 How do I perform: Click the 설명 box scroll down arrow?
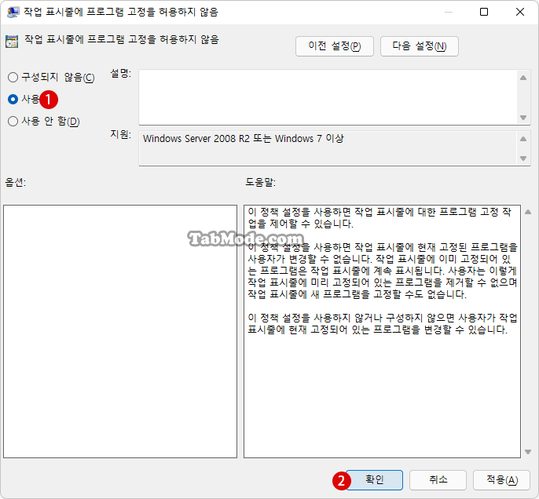coord(523,118)
